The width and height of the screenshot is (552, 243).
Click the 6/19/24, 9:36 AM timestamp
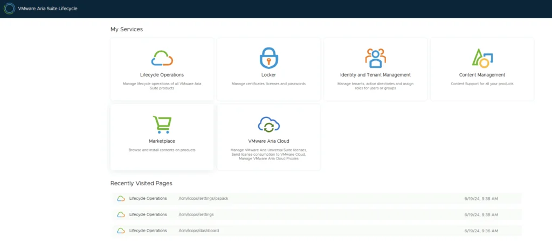click(x=481, y=231)
